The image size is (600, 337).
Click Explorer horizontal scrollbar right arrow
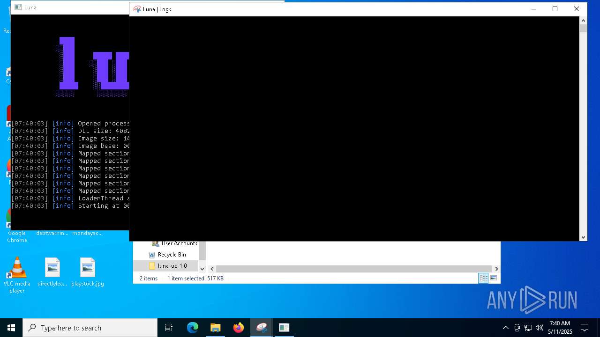(x=496, y=269)
